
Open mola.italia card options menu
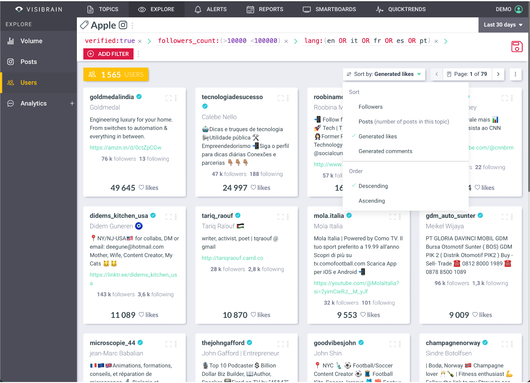(400, 217)
